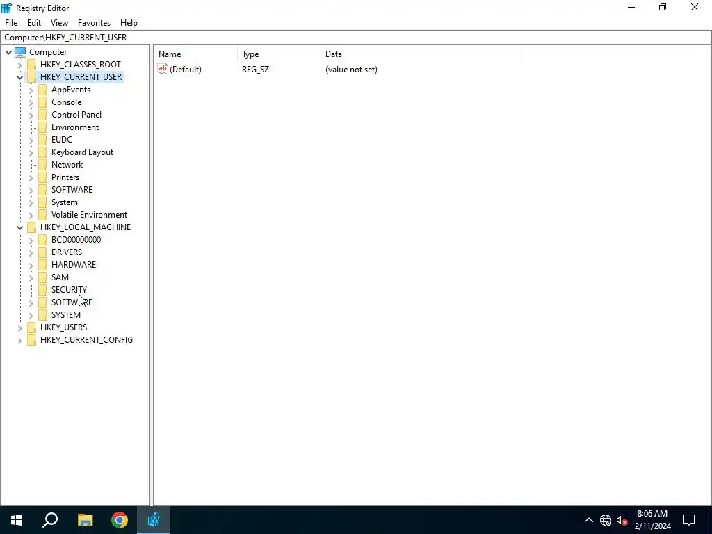
Task: Click the Network folder icon
Action: click(42, 164)
